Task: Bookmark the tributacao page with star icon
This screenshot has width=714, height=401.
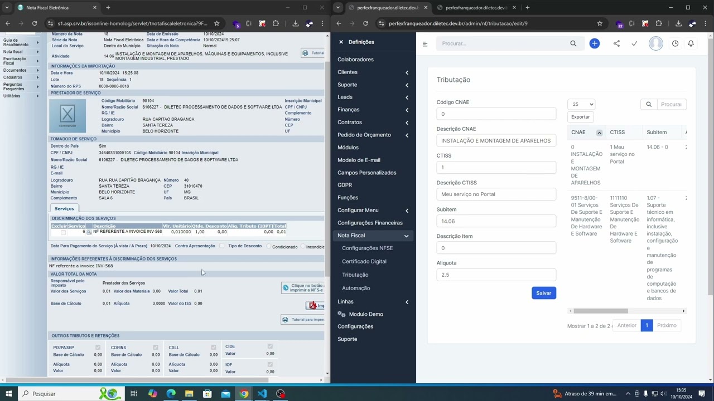Action: (600, 23)
